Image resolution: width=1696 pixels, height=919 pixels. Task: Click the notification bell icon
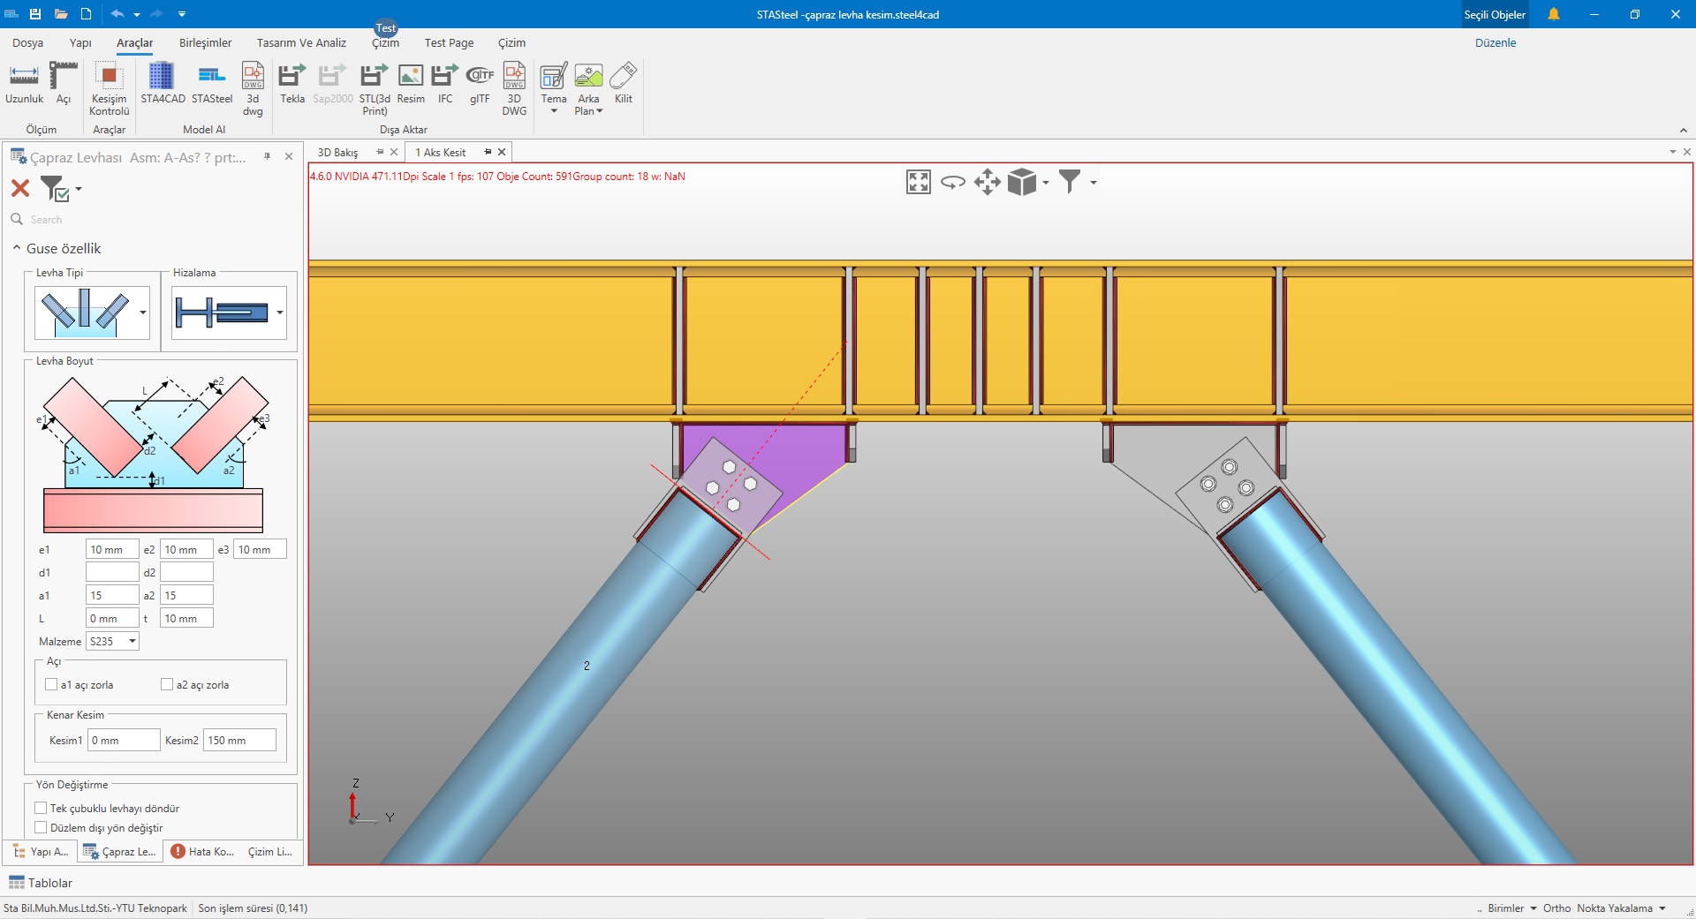coord(1553,14)
